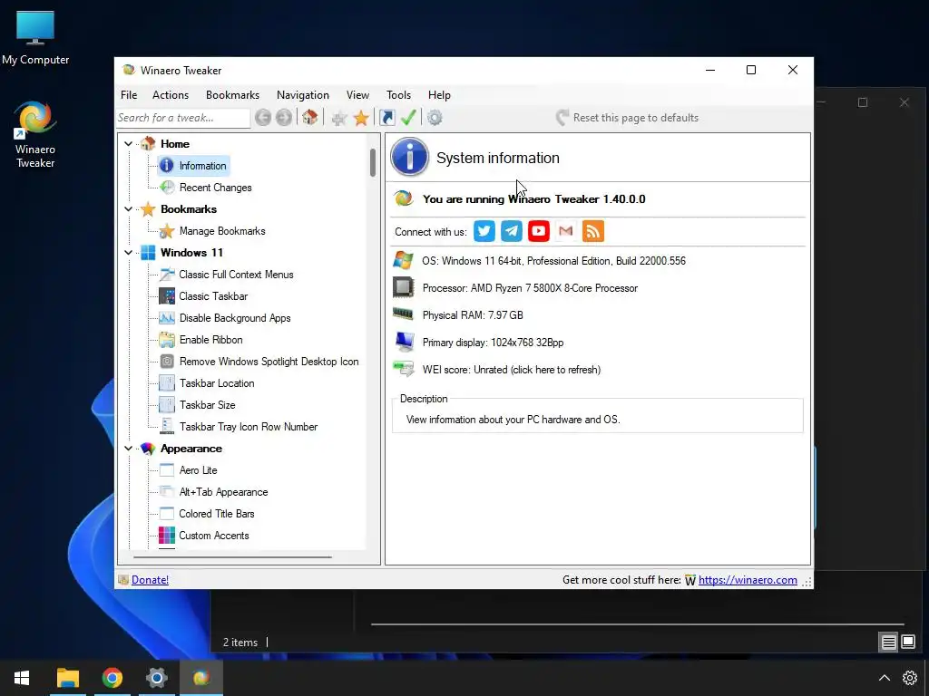Switch background window to details view
Screen dimensions: 929x696
point(889,643)
